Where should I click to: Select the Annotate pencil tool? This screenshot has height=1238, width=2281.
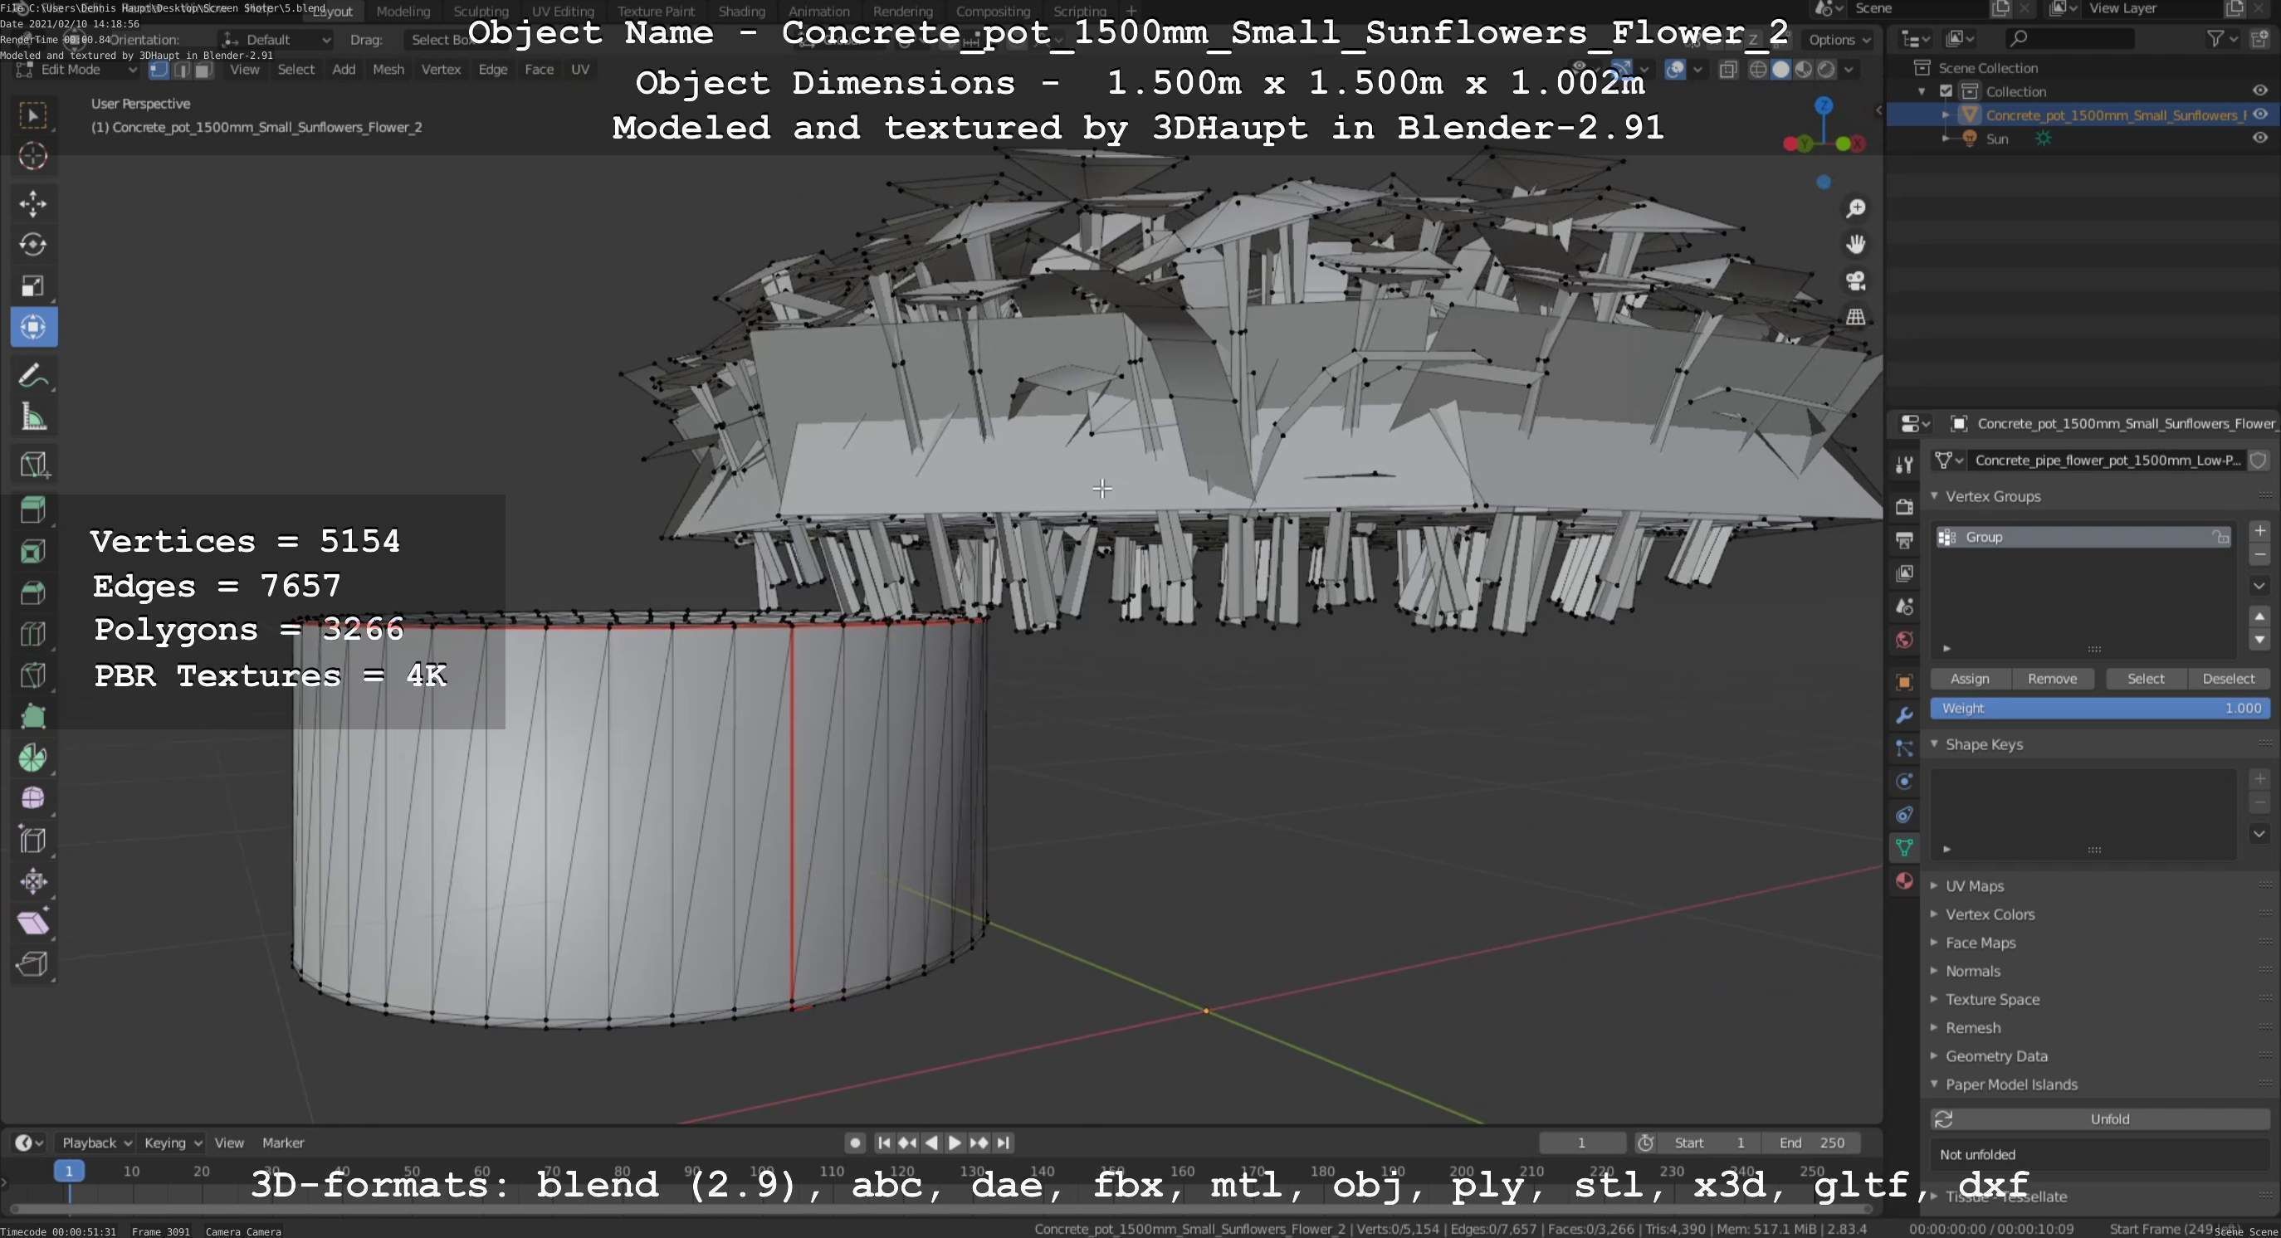[32, 376]
